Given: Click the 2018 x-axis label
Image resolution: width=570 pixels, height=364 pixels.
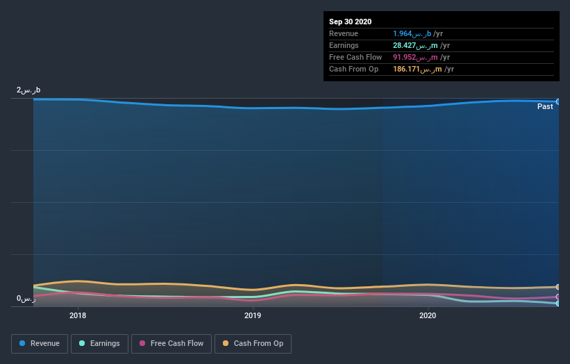Looking at the screenshot, I should click(78, 315).
